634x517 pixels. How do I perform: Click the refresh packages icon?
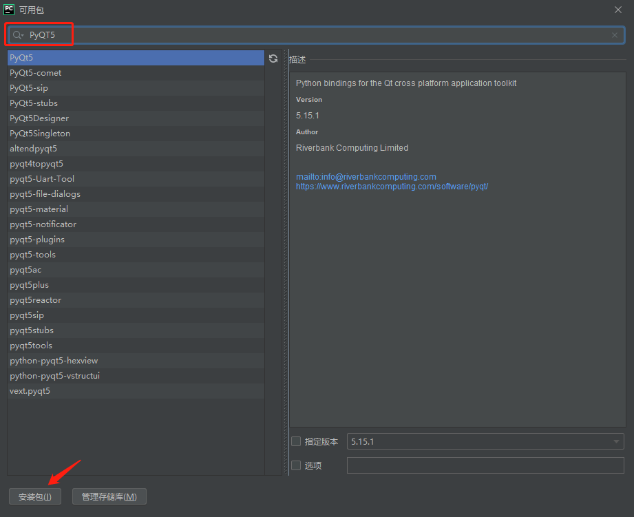(x=273, y=59)
